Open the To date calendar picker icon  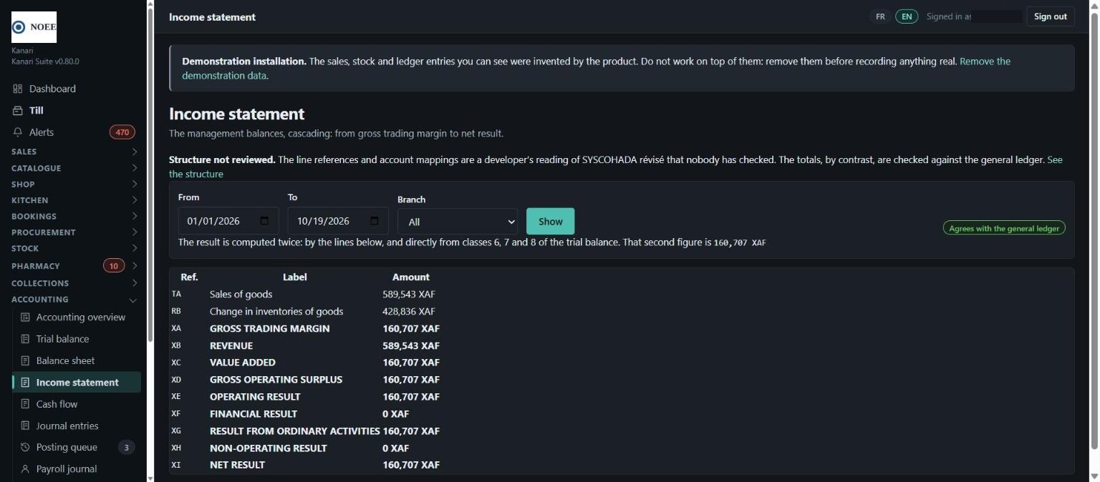coord(375,221)
